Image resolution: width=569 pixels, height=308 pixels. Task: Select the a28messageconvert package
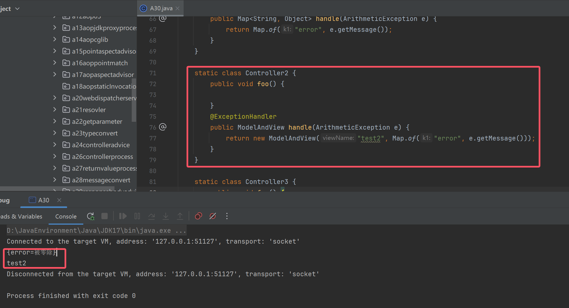(101, 180)
